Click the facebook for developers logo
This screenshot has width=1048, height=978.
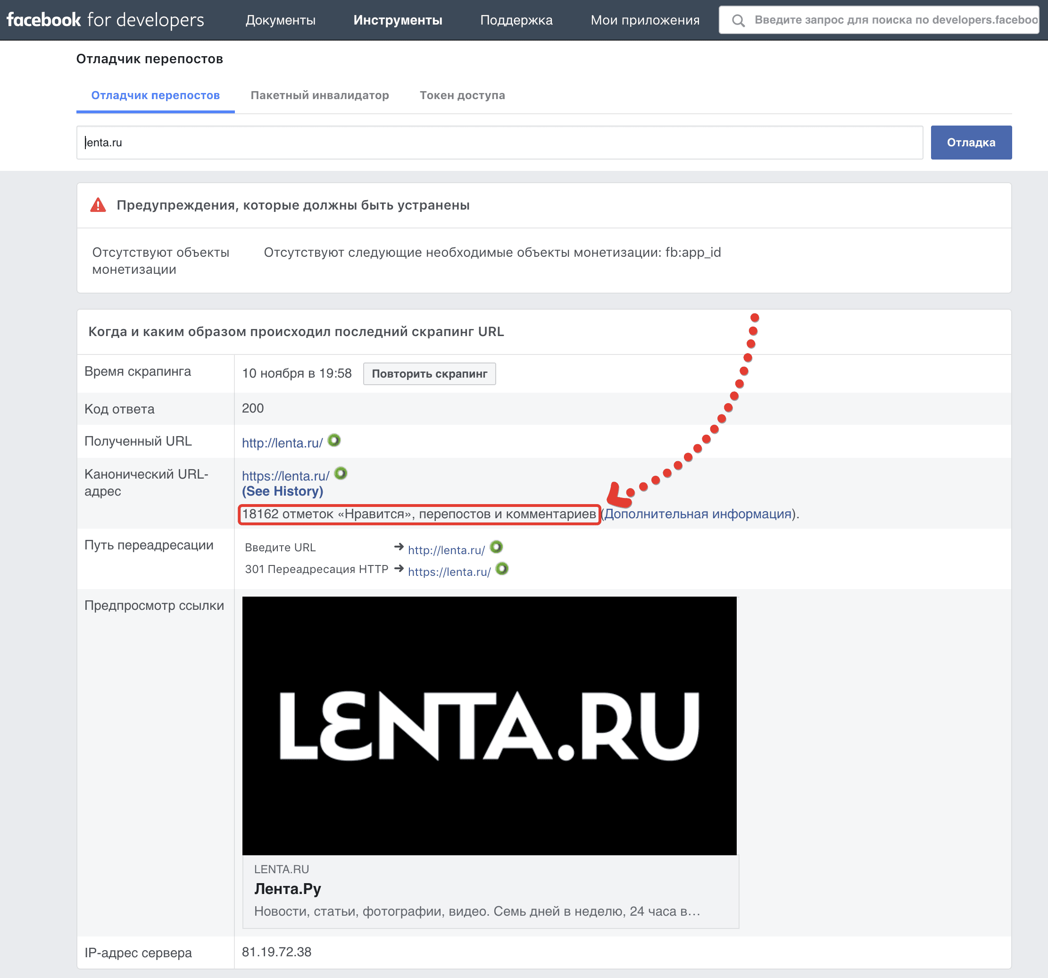(105, 20)
